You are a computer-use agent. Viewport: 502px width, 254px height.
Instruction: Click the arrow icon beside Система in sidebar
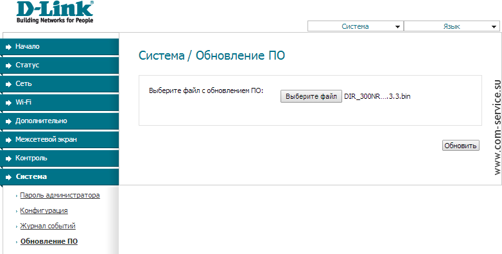click(x=8, y=177)
